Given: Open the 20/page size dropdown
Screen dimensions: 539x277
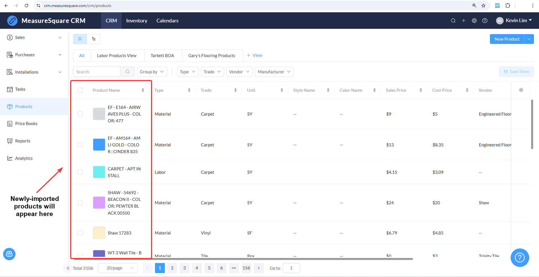Looking at the screenshot, I should coord(118,268).
